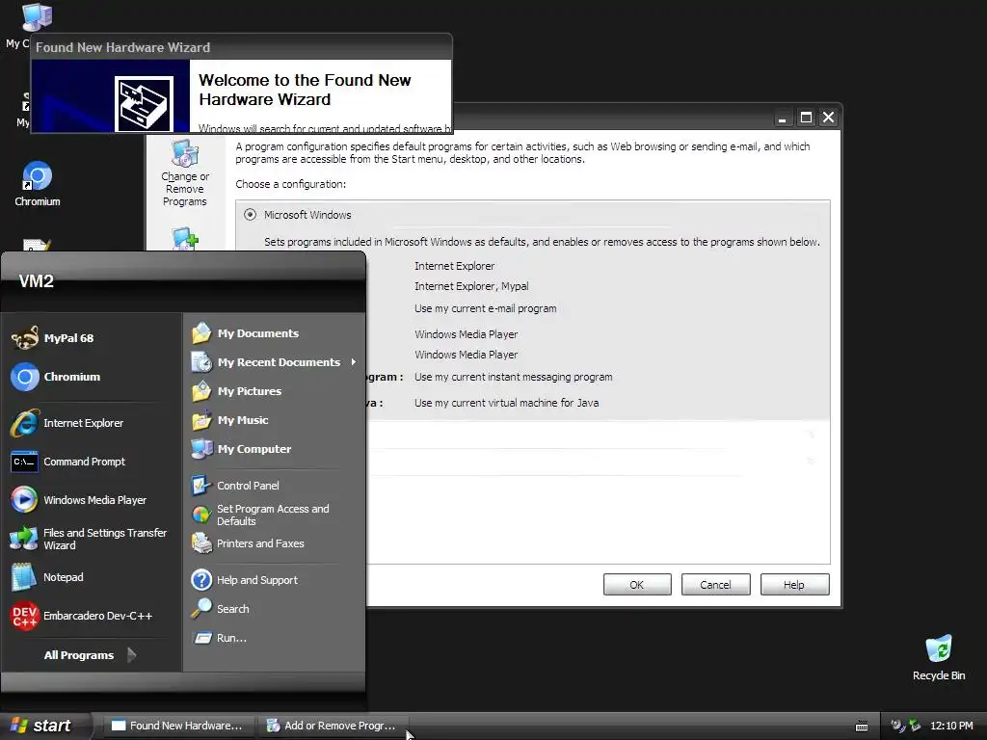The width and height of the screenshot is (987, 740).
Task: Click "Internet Explorer, Mypal" text
Action: pos(471,286)
